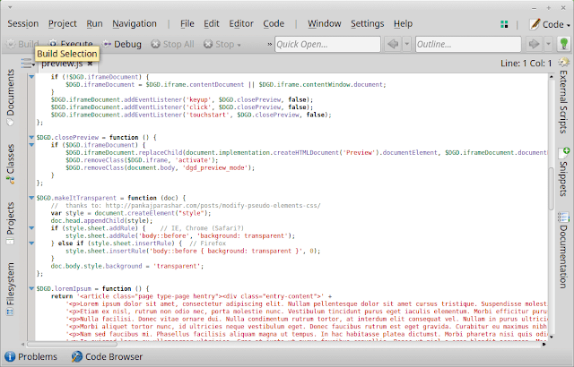Click the forward navigation arrow icon
Viewport: 574px width, 367px height.
tap(535, 44)
